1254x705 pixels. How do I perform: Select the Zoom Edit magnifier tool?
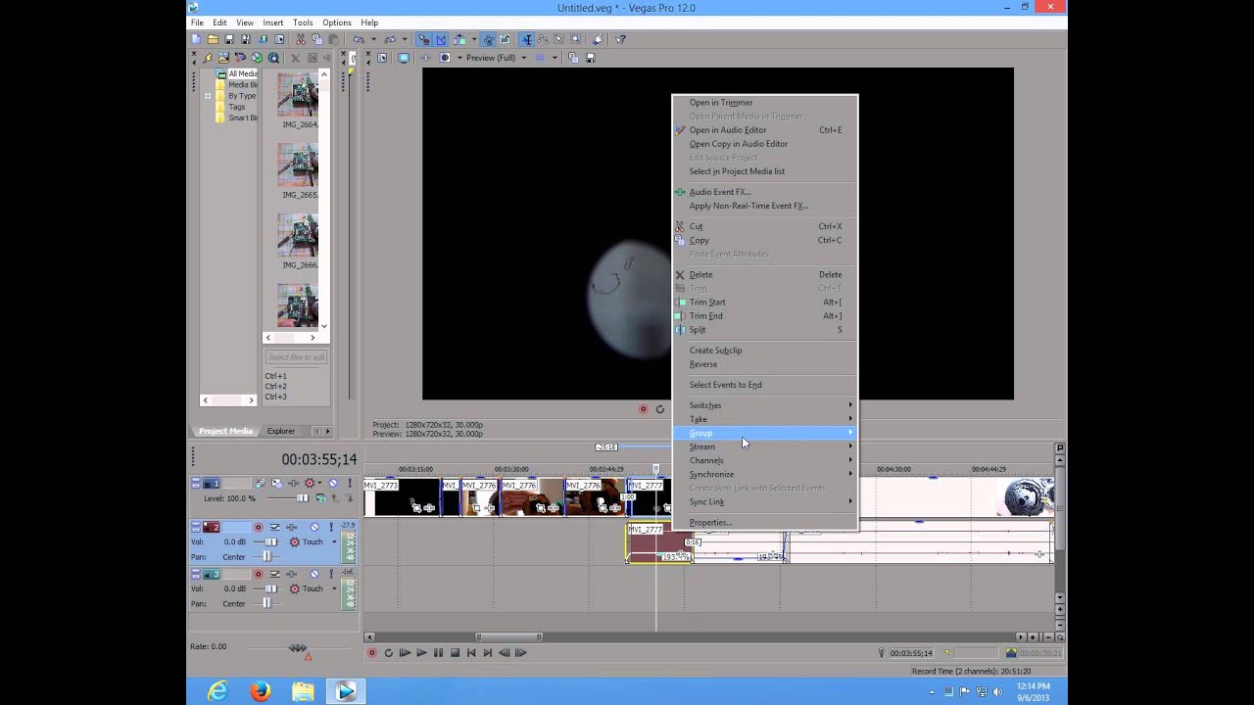click(575, 39)
